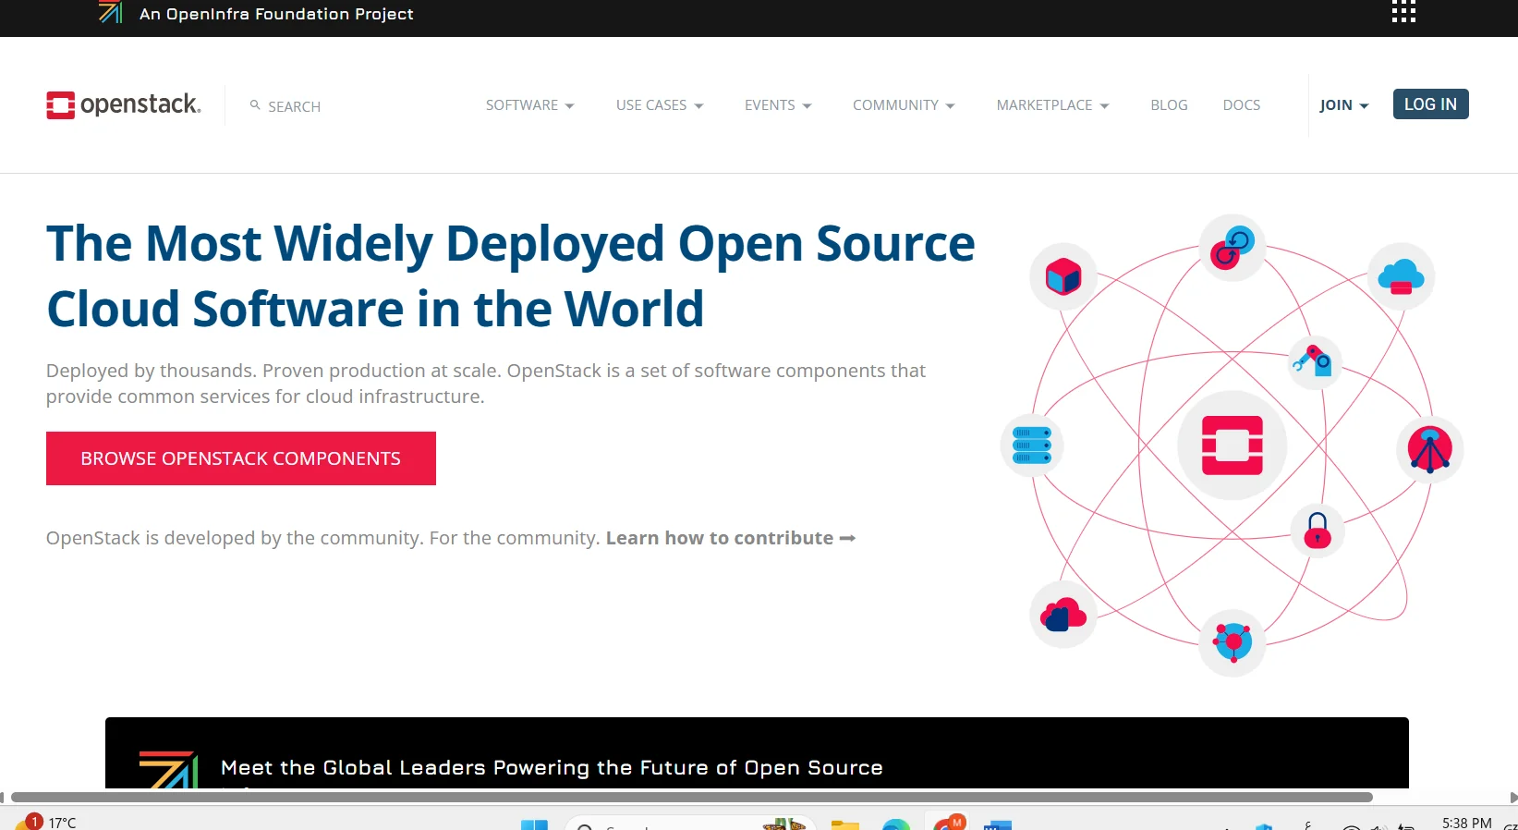Click the red padlock icon in diagram
The height and width of the screenshot is (830, 1518).
[1318, 531]
